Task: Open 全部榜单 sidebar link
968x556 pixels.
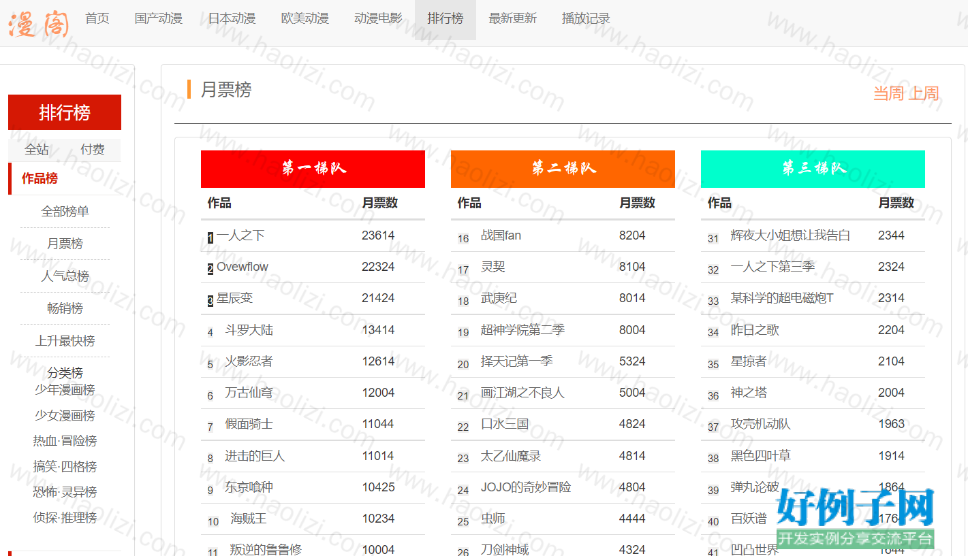Action: coord(65,212)
